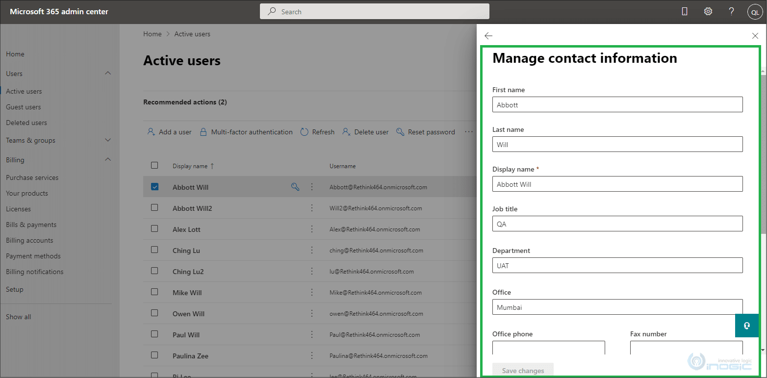Open Active users in the sidebar
The width and height of the screenshot is (767, 378).
(x=24, y=91)
